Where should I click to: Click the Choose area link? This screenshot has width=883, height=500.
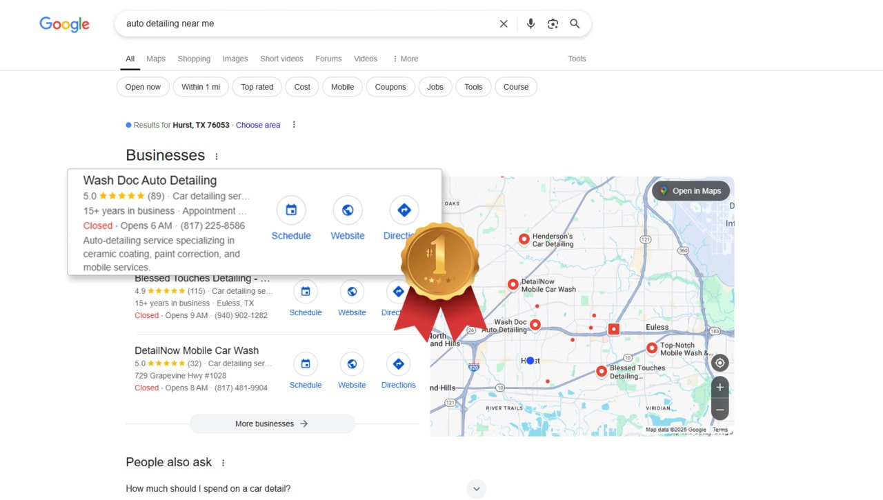(x=258, y=125)
